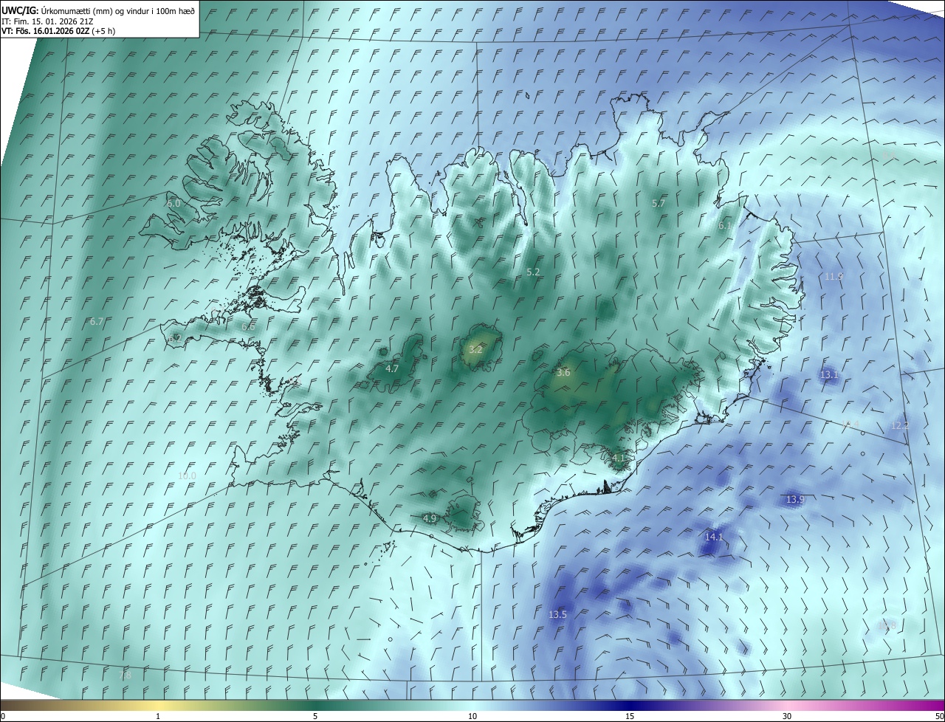Click the 13.9 value on the map
Screen dimensions: 945x722
tap(795, 500)
